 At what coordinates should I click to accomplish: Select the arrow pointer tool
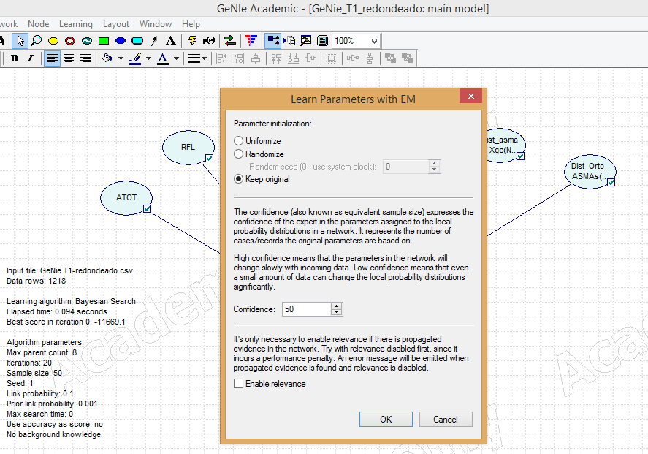point(20,41)
